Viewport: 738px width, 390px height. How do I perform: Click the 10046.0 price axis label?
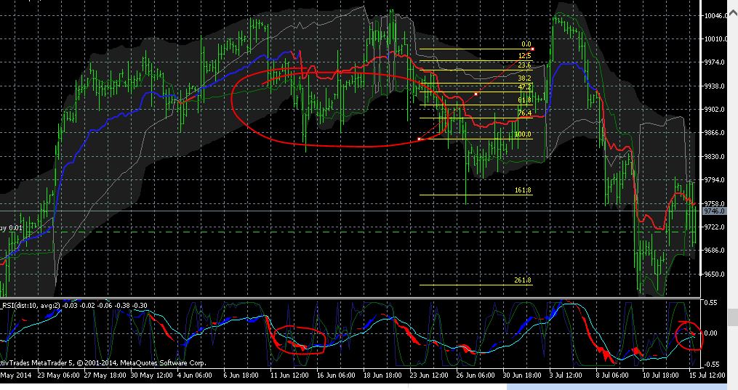pyautogui.click(x=715, y=15)
